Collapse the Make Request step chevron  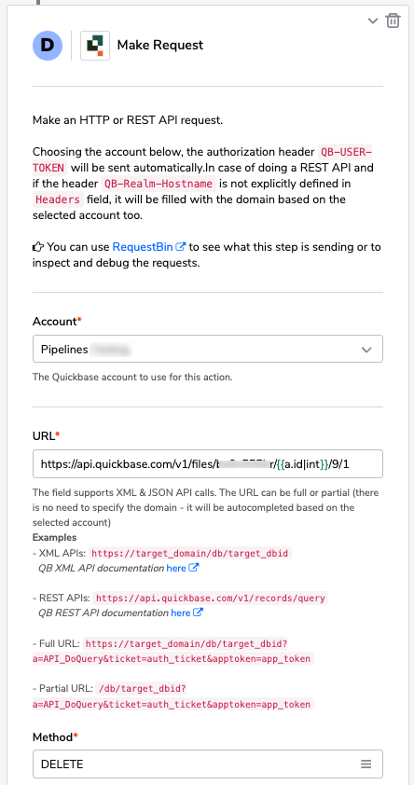[x=372, y=21]
